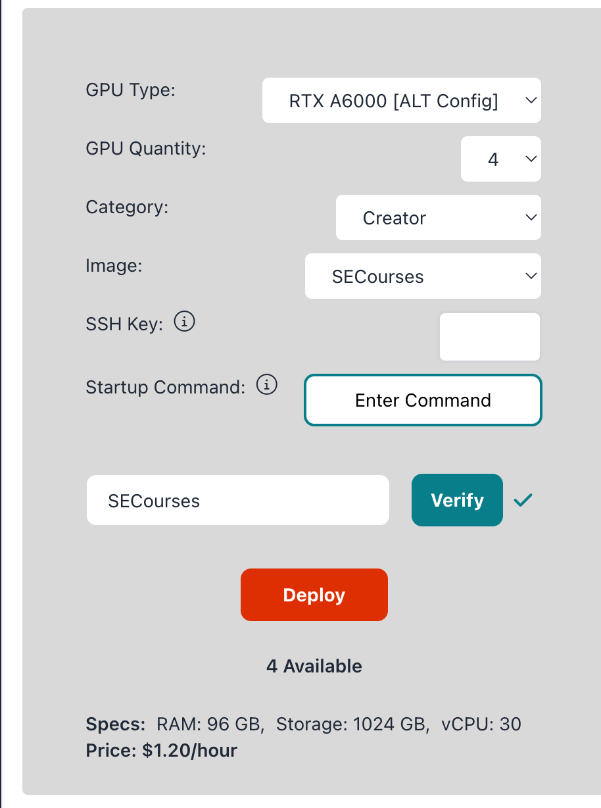Viewport: 601px width, 808px height.
Task: Click the GPU Type label
Action: pos(131,89)
